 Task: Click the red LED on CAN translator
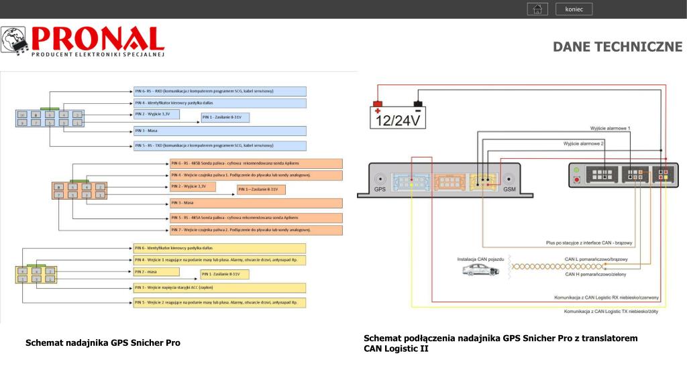[576, 180]
